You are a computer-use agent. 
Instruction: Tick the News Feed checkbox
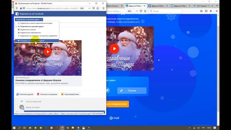[17, 101]
